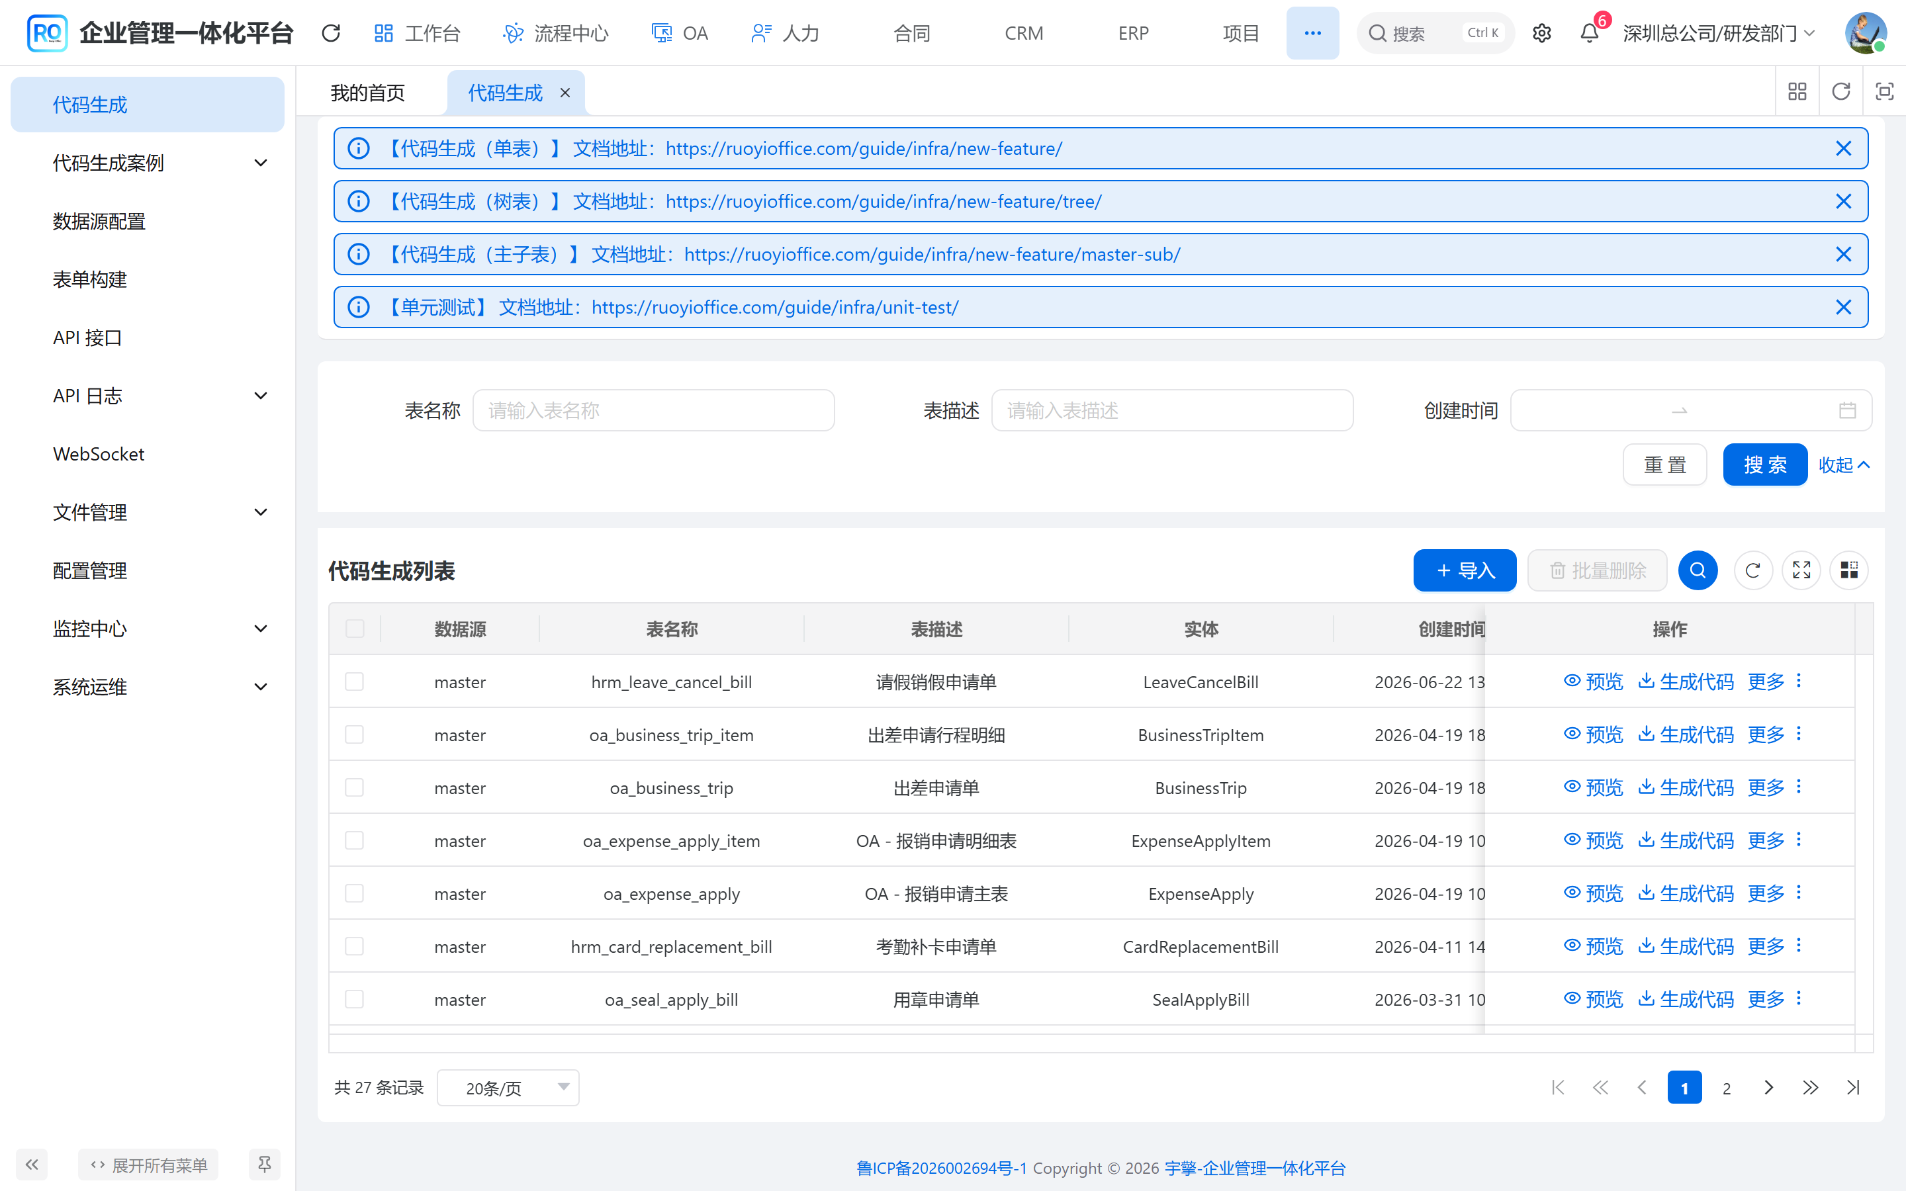The width and height of the screenshot is (1906, 1191).
Task: Close the 单表 documentation alert
Action: click(1843, 148)
